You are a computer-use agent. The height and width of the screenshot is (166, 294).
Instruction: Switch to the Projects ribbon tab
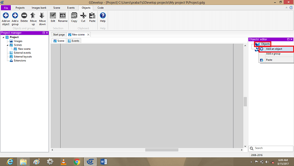point(20,8)
